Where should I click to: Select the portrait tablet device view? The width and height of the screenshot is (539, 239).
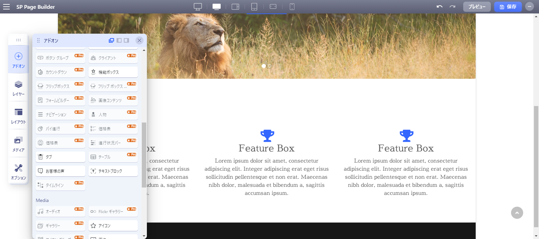pos(254,7)
